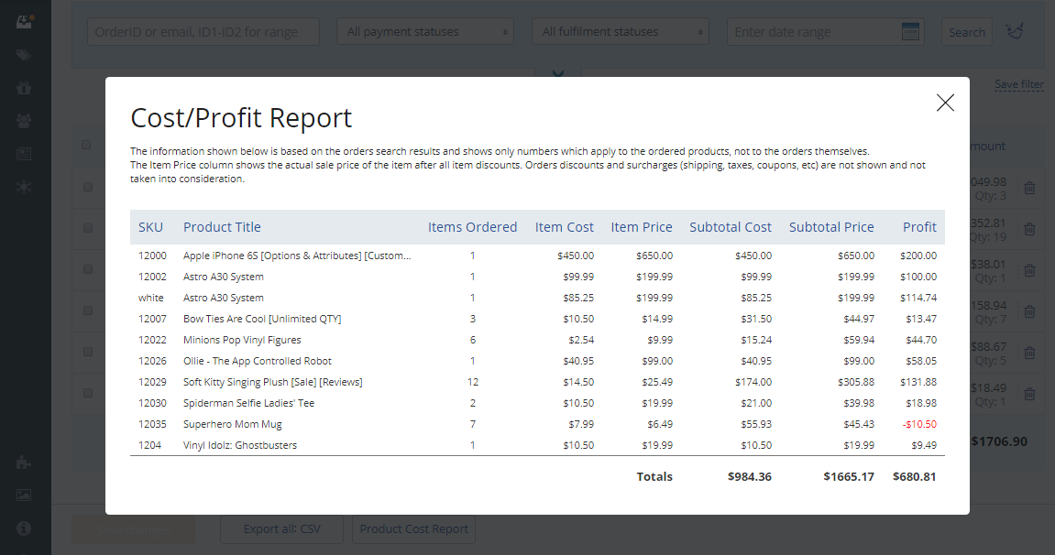
Task: Open the newspaper content icon in sidebar
Action: (24, 154)
